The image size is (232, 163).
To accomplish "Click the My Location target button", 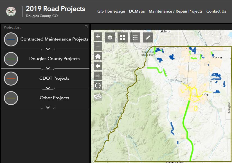I will pyautogui.click(x=98, y=86).
